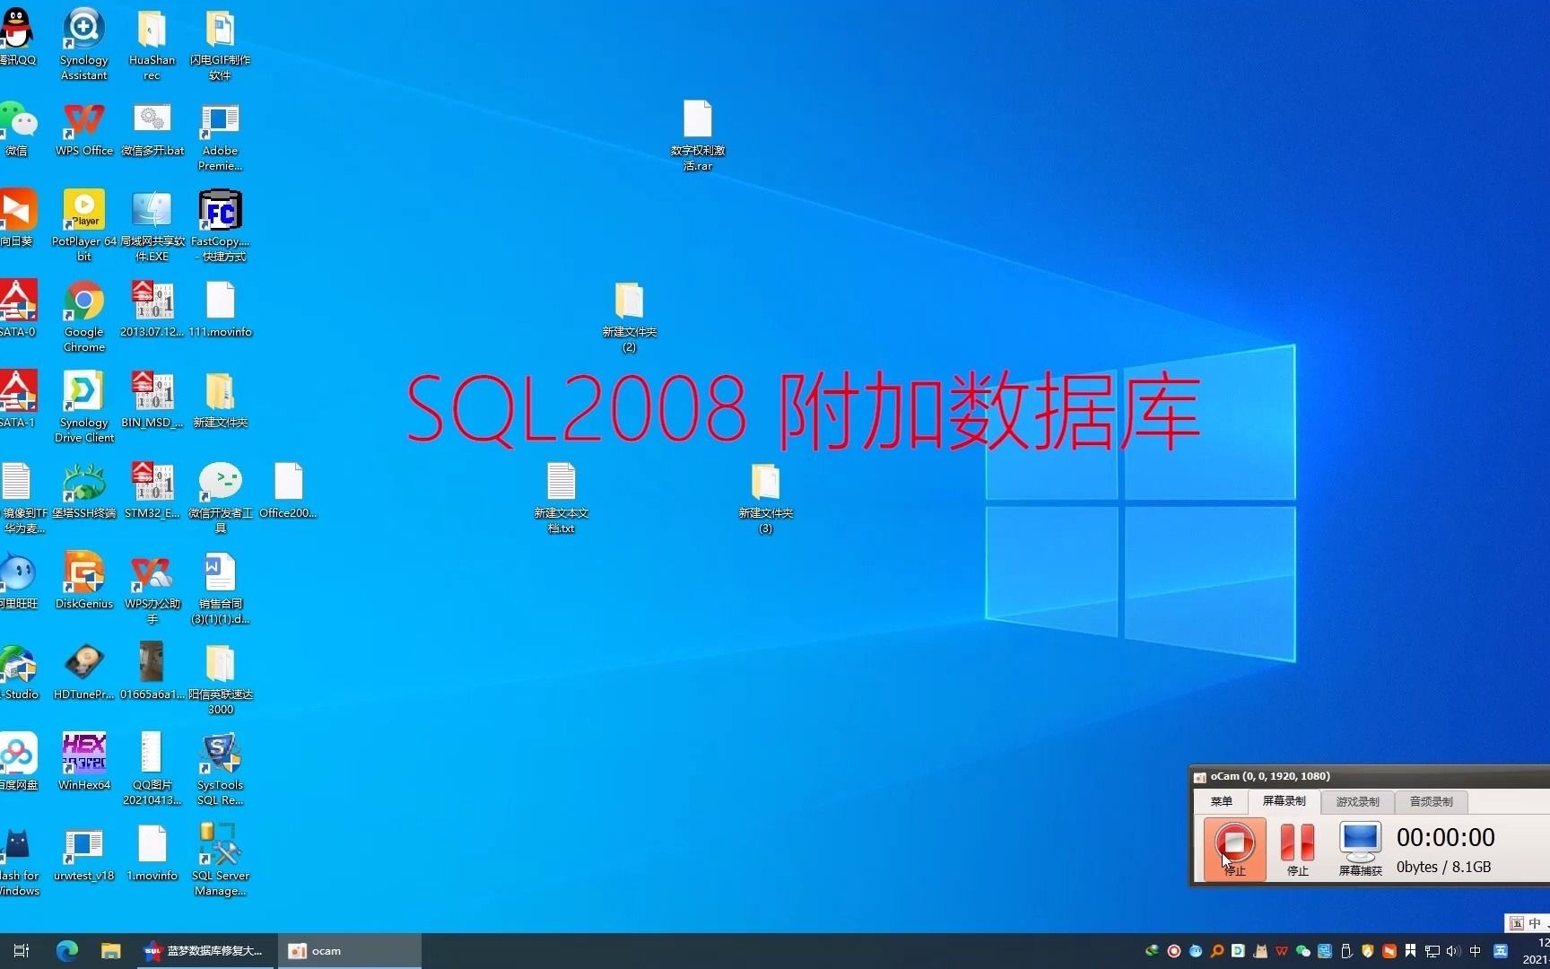The width and height of the screenshot is (1550, 969).
Task: Open the 新建文件夹 (3) folder
Action: [765, 496]
